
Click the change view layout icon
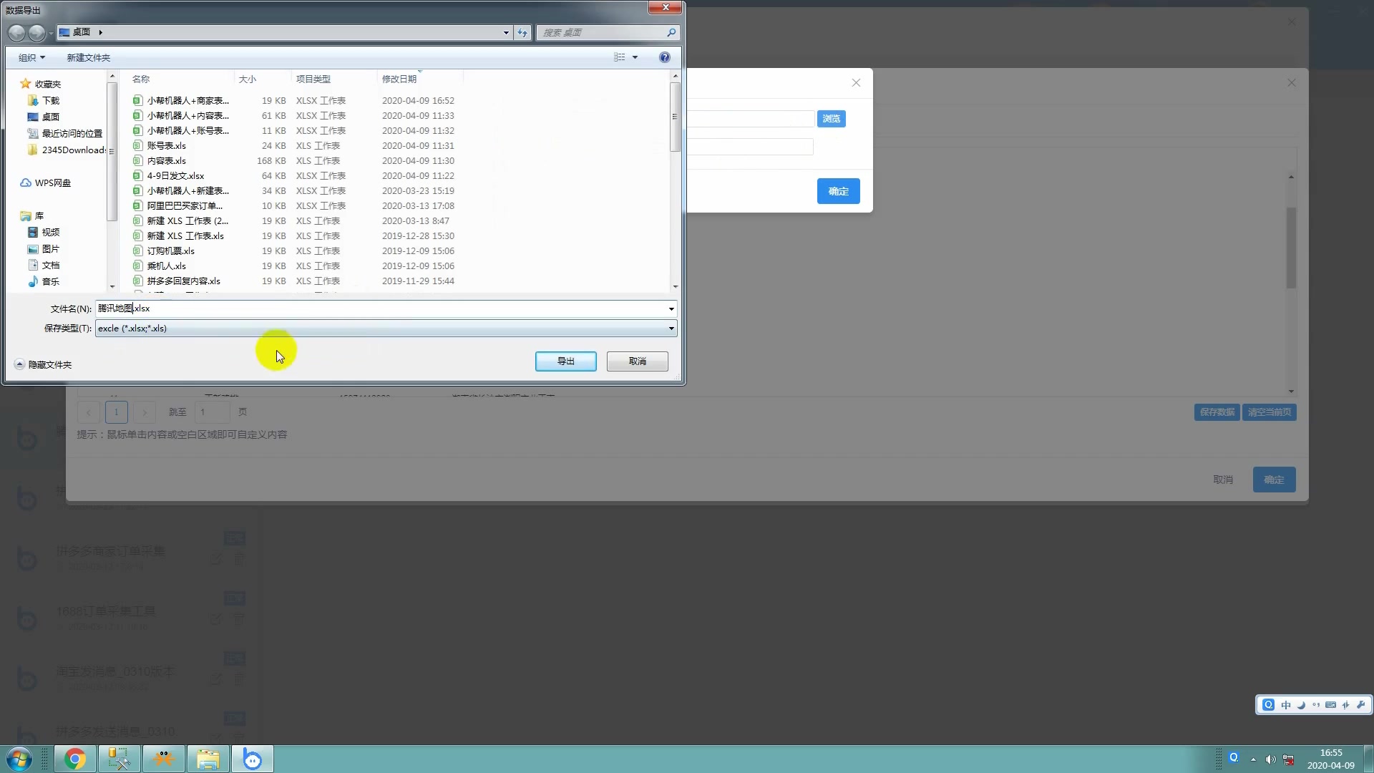620,57
